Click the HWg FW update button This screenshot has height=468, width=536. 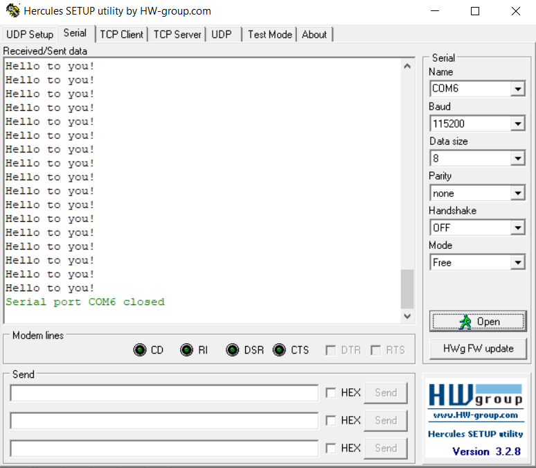(x=478, y=349)
